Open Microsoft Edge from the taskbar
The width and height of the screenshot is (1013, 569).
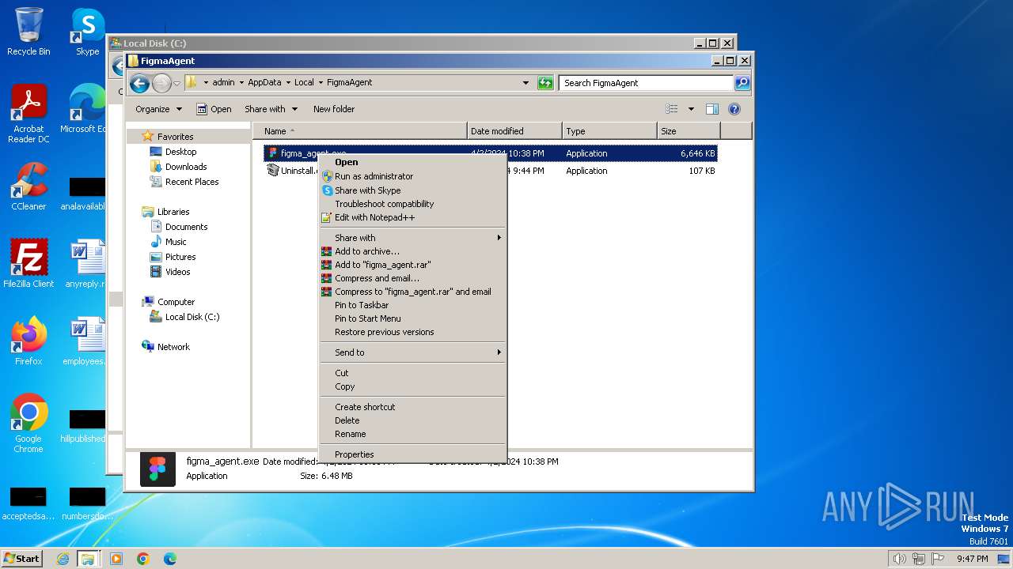(170, 559)
